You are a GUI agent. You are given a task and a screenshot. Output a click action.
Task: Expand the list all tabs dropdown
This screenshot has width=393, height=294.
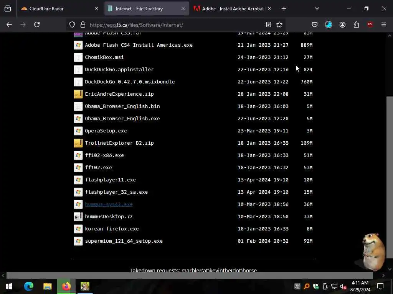tap(317, 8)
